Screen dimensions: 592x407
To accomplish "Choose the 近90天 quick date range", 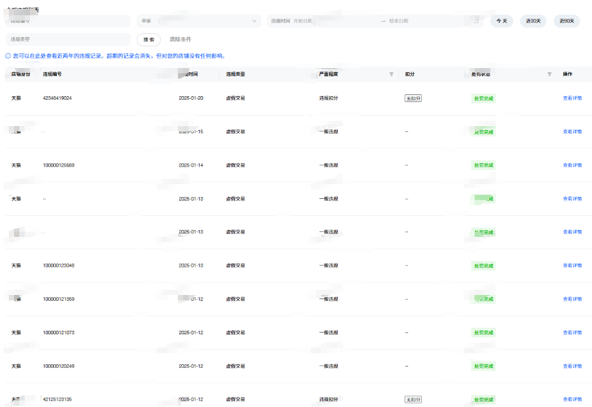I will point(567,21).
